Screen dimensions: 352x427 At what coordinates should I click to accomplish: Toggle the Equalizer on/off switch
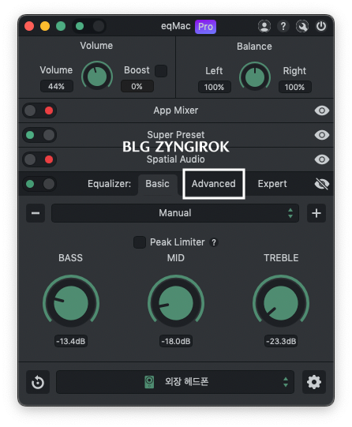pyautogui.click(x=39, y=184)
